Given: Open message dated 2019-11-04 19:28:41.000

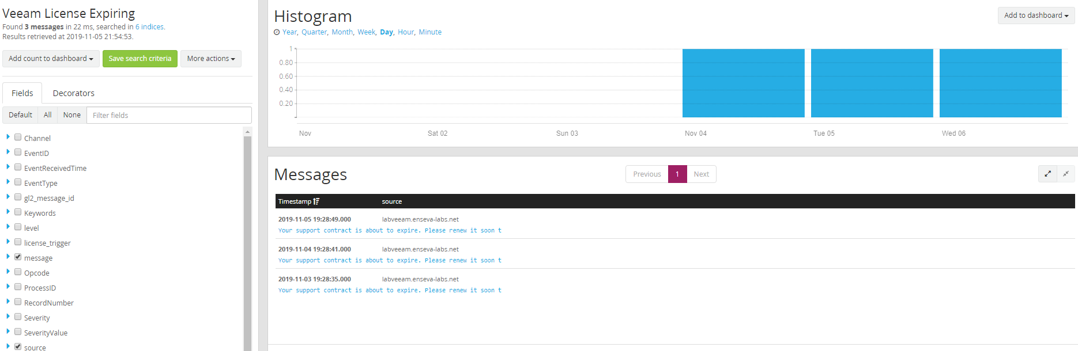Looking at the screenshot, I should pyautogui.click(x=674, y=254).
